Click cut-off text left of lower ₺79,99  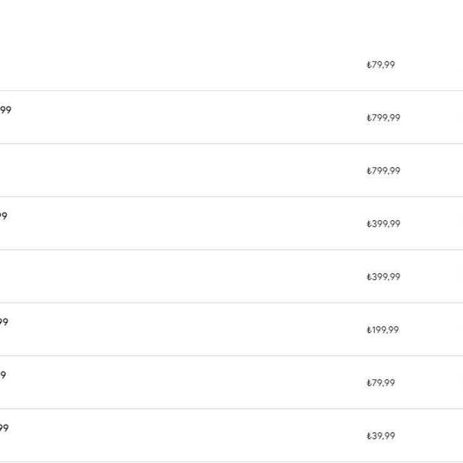tap(2, 375)
